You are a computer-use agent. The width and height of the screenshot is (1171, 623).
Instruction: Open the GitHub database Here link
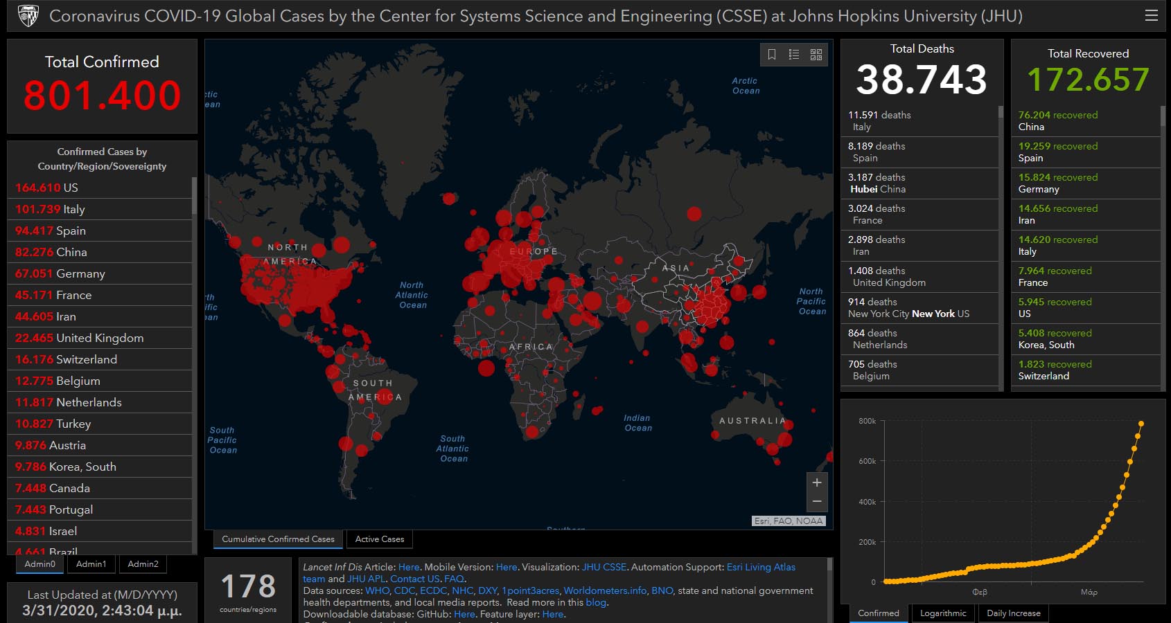pyautogui.click(x=464, y=614)
